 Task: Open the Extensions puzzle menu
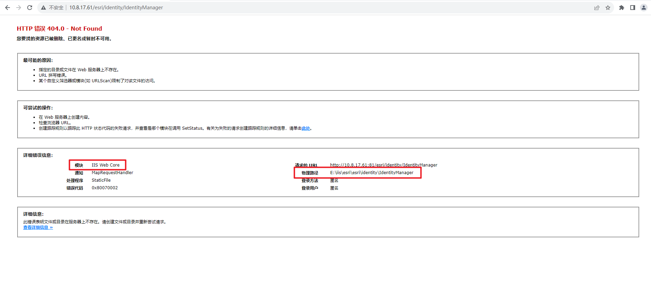coord(622,8)
